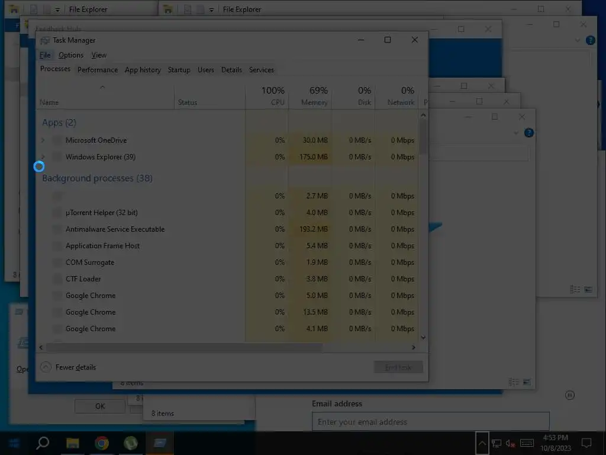Switch to the Users tab
Image resolution: width=606 pixels, height=455 pixels.
205,70
